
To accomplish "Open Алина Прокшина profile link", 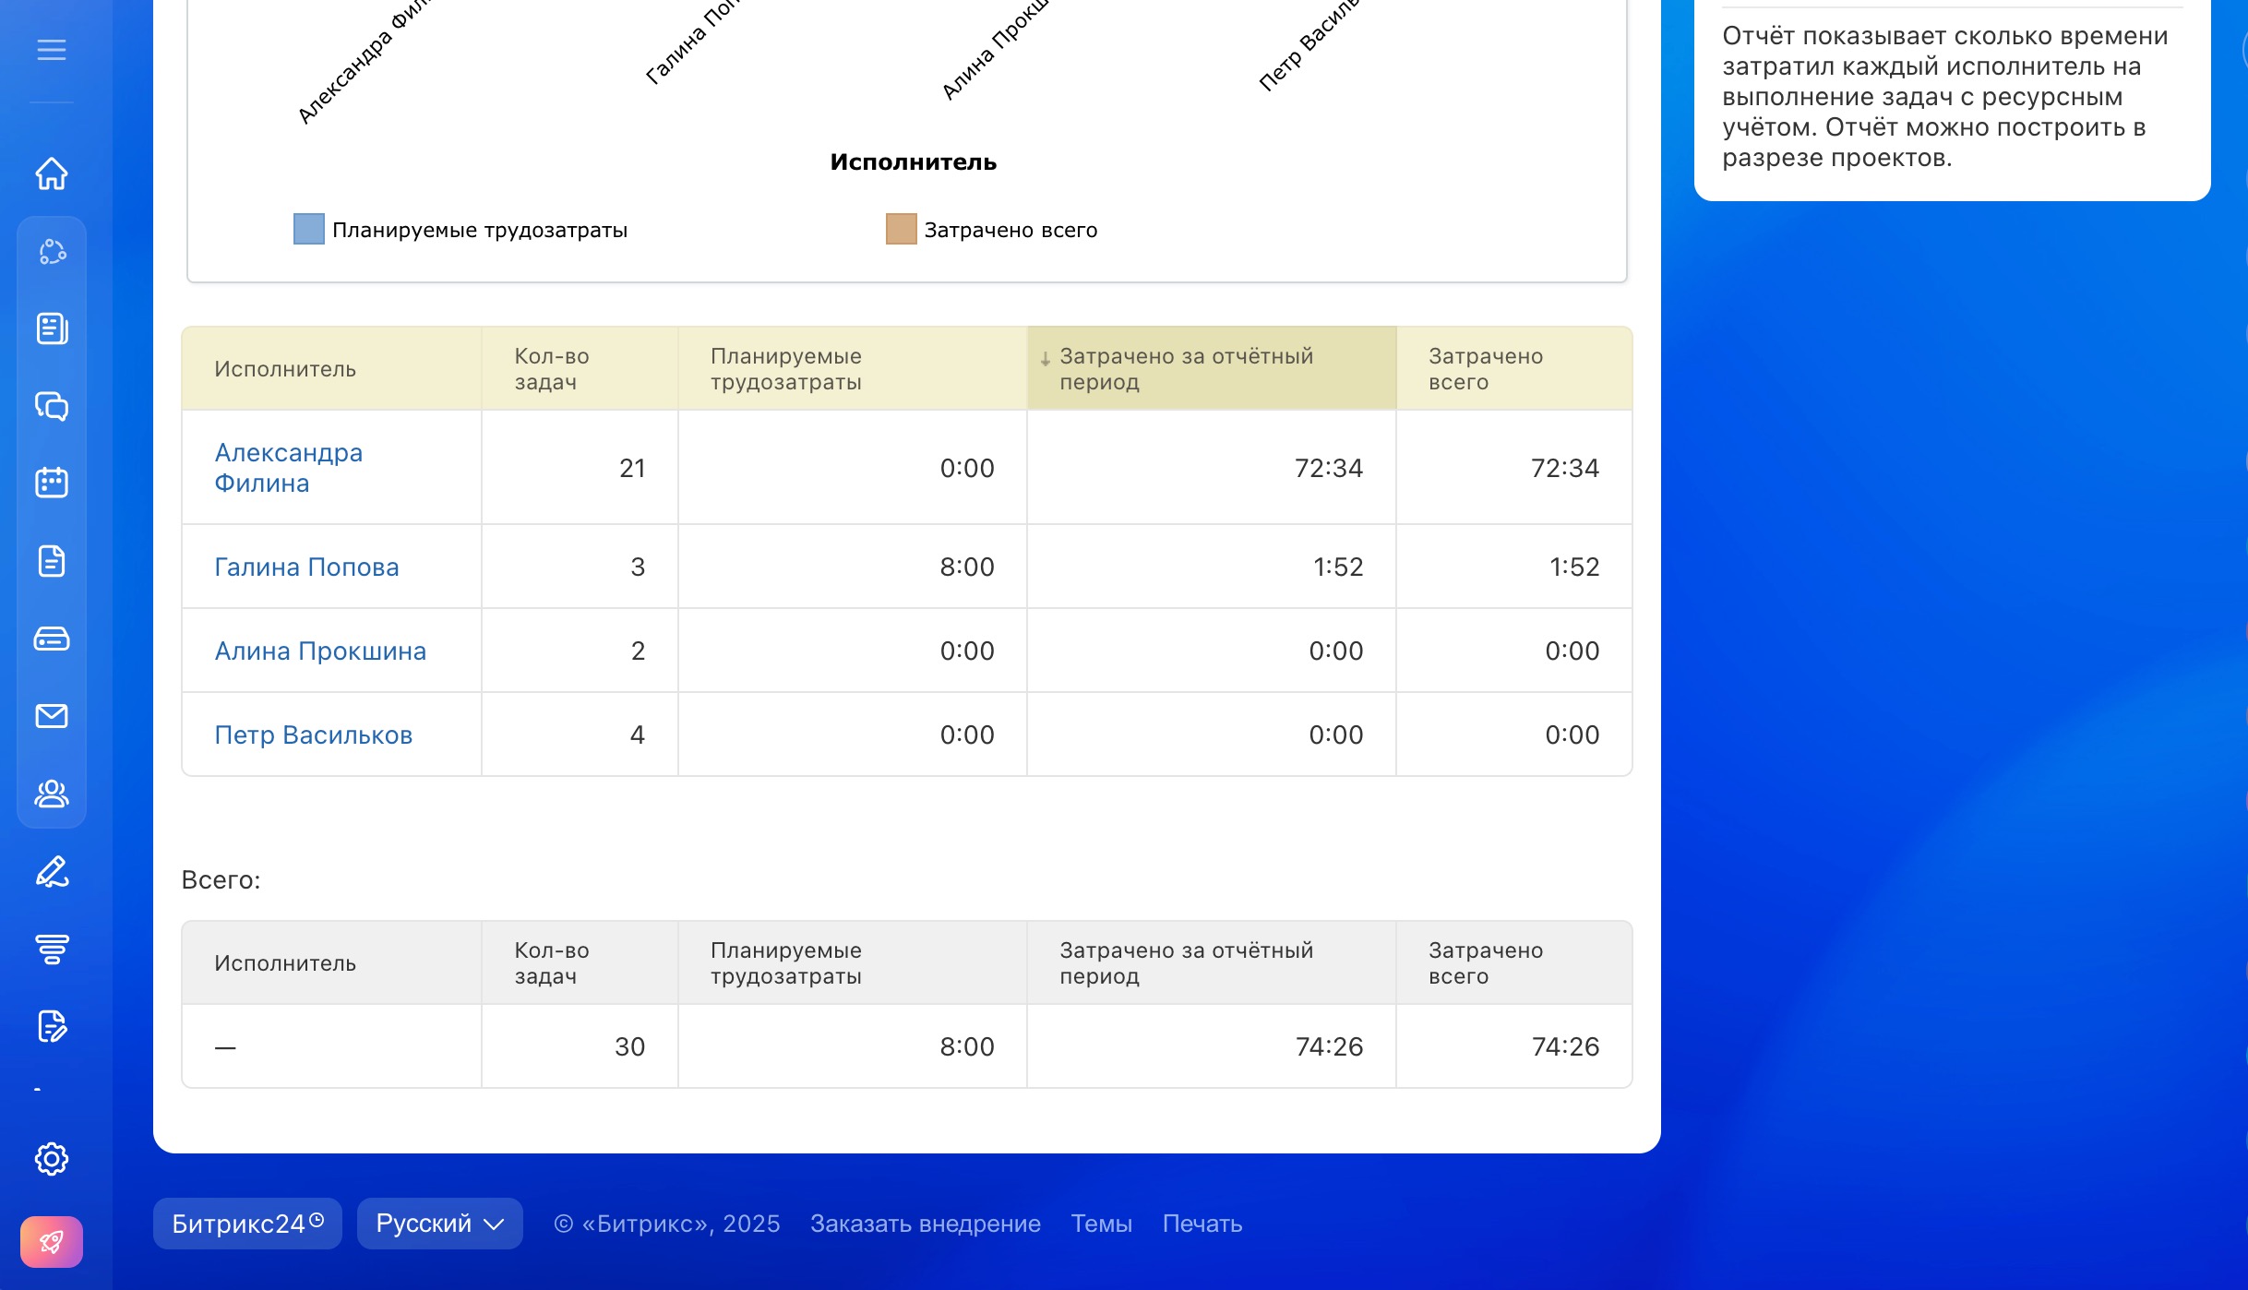I will coord(320,651).
